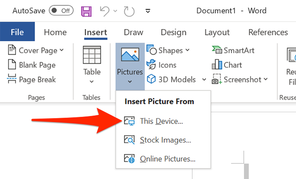Open the Undo history dropdown arrow
The width and height of the screenshot is (296, 179).
point(115,11)
